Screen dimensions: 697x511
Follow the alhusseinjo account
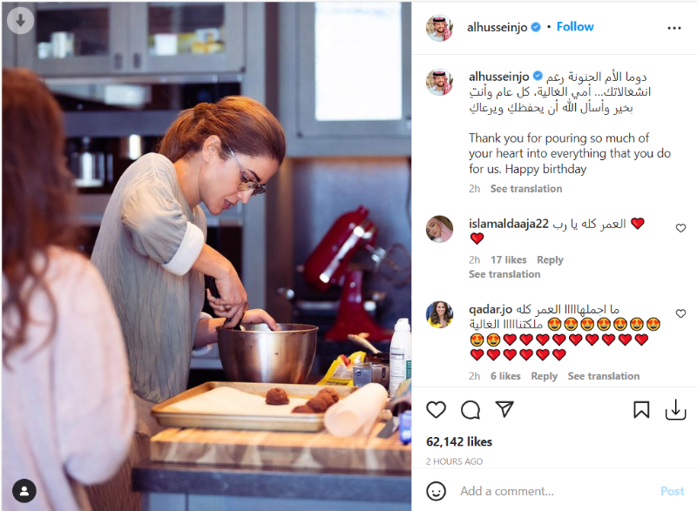pyautogui.click(x=575, y=27)
